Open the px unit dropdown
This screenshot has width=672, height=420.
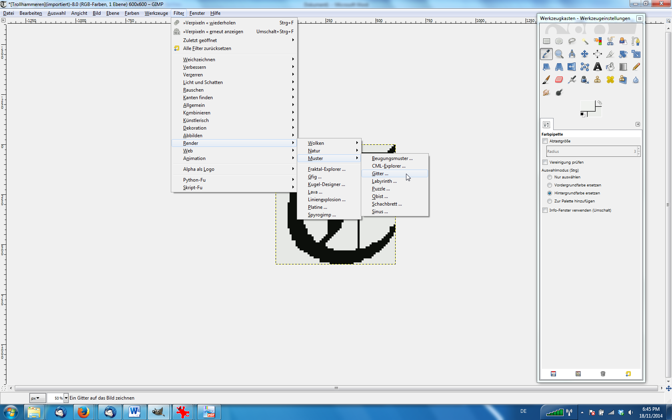(36, 398)
